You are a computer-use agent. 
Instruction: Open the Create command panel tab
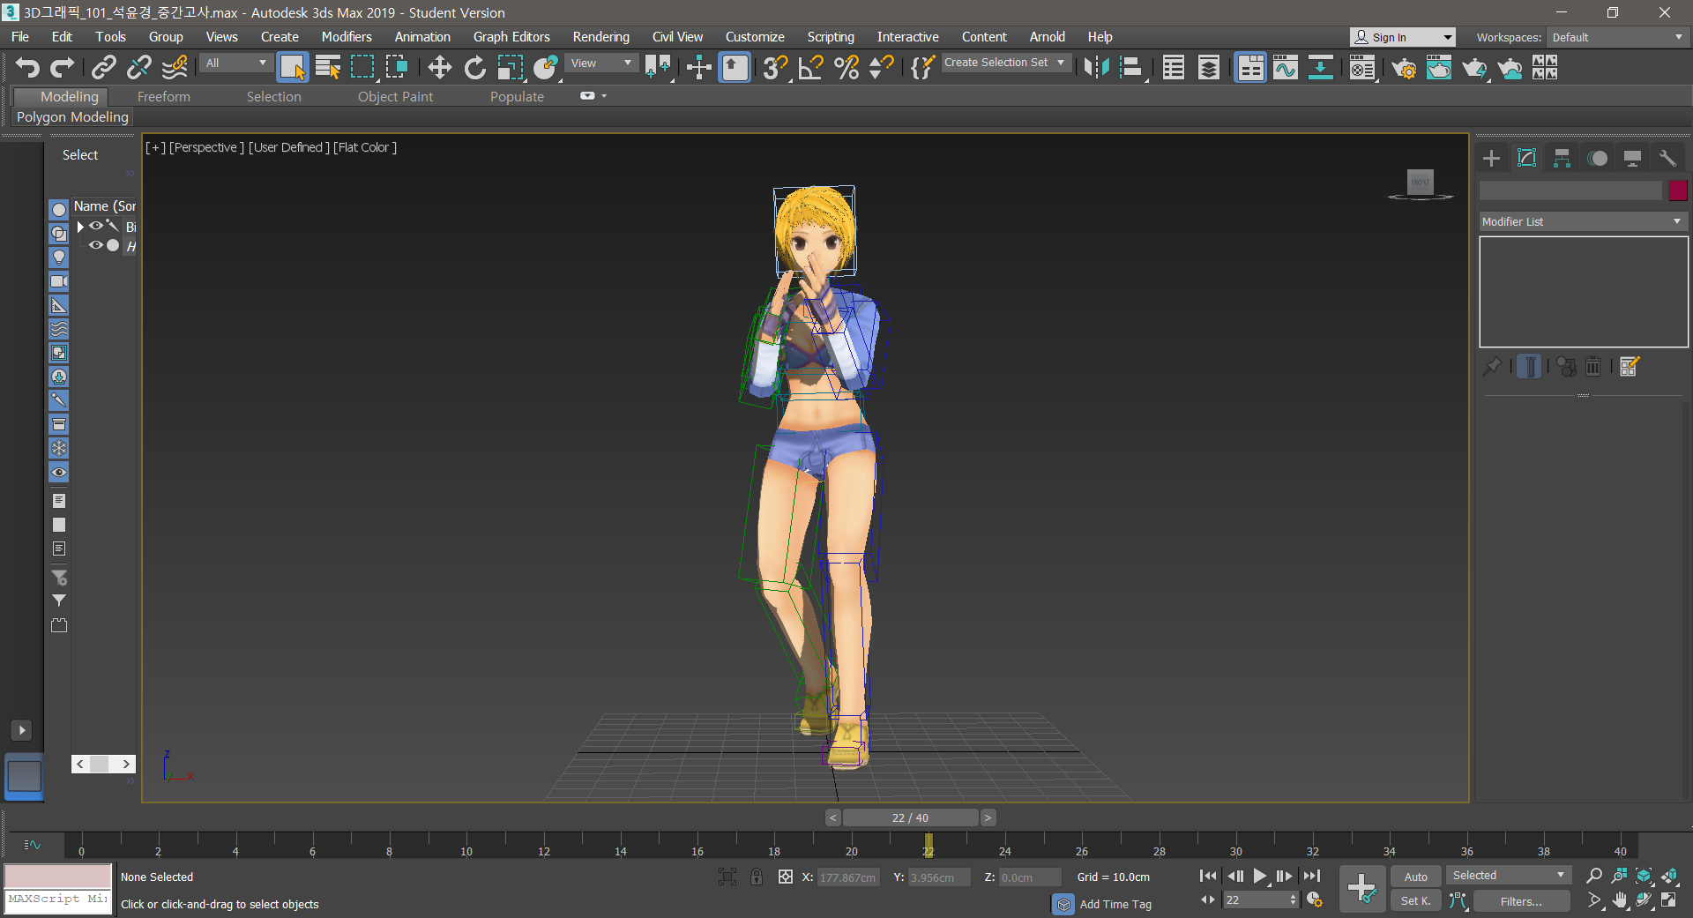(x=1491, y=158)
